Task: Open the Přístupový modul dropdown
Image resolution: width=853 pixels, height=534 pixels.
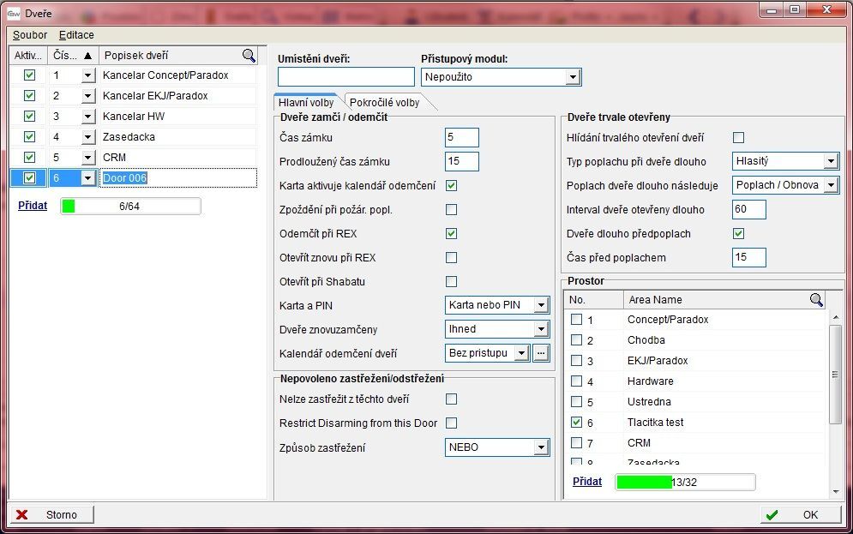Action: tap(573, 77)
